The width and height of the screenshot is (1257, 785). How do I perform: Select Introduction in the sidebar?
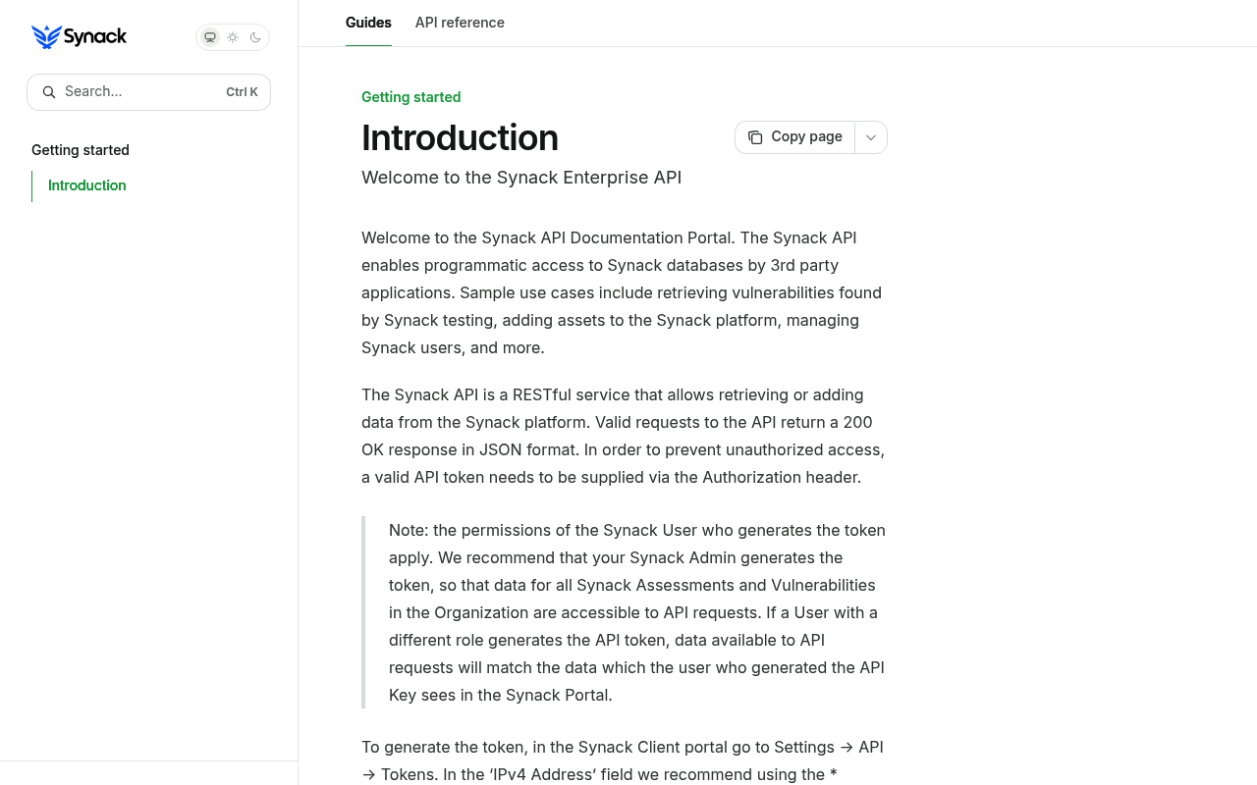[87, 185]
